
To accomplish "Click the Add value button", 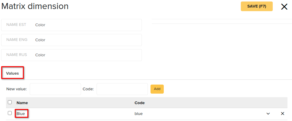I will [x=157, y=89].
